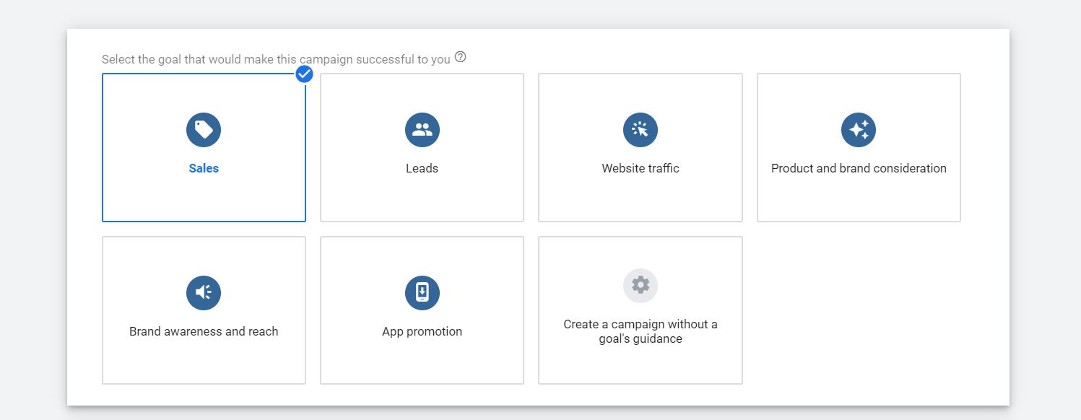The height and width of the screenshot is (420, 1081).
Task: Click the Website traffic cursor icon
Action: click(x=641, y=130)
